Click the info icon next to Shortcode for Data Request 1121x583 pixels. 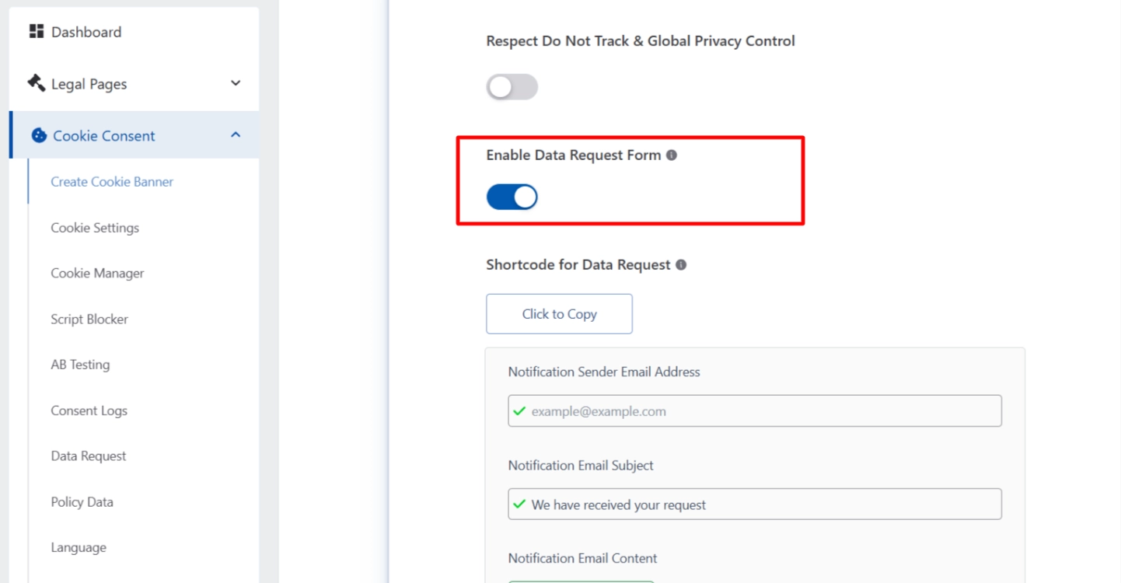coord(681,264)
